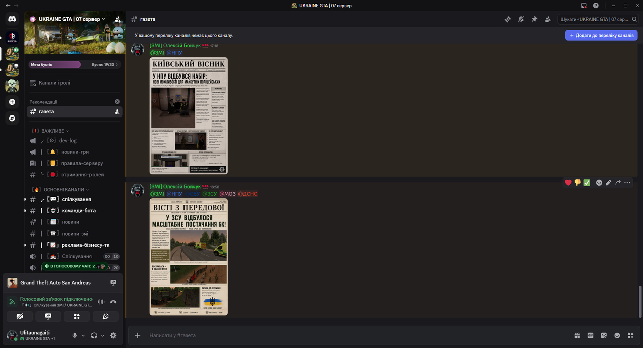Open спілкування text channel

click(x=74, y=199)
